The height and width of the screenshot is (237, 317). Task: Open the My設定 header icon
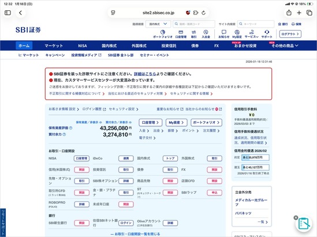click(237, 34)
